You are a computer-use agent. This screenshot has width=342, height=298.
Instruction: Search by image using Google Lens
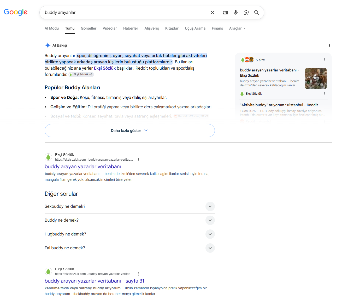246,13
